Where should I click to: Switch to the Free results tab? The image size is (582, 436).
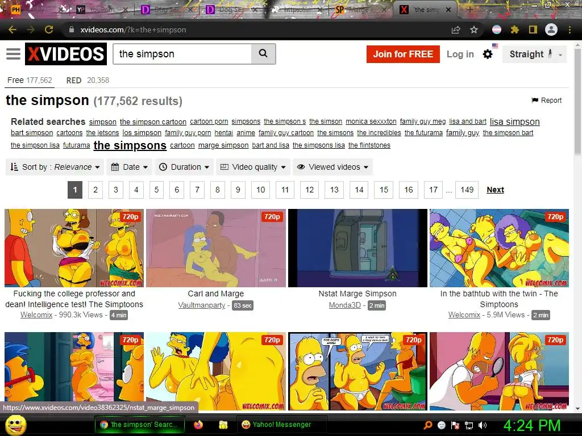point(30,80)
